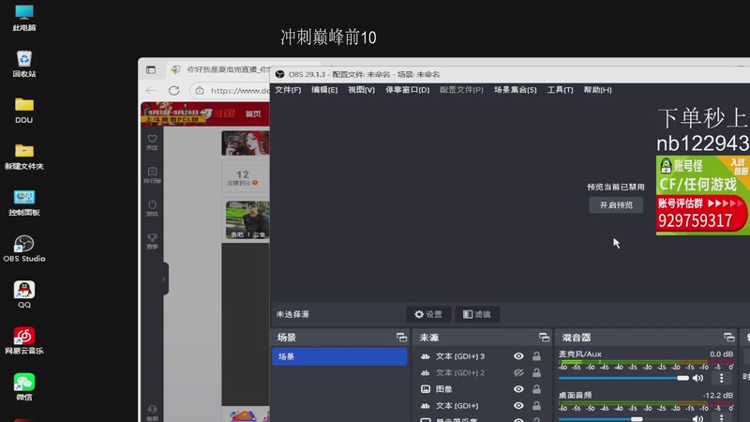Open 麦克风/Aux three-dot options menu

722,379
